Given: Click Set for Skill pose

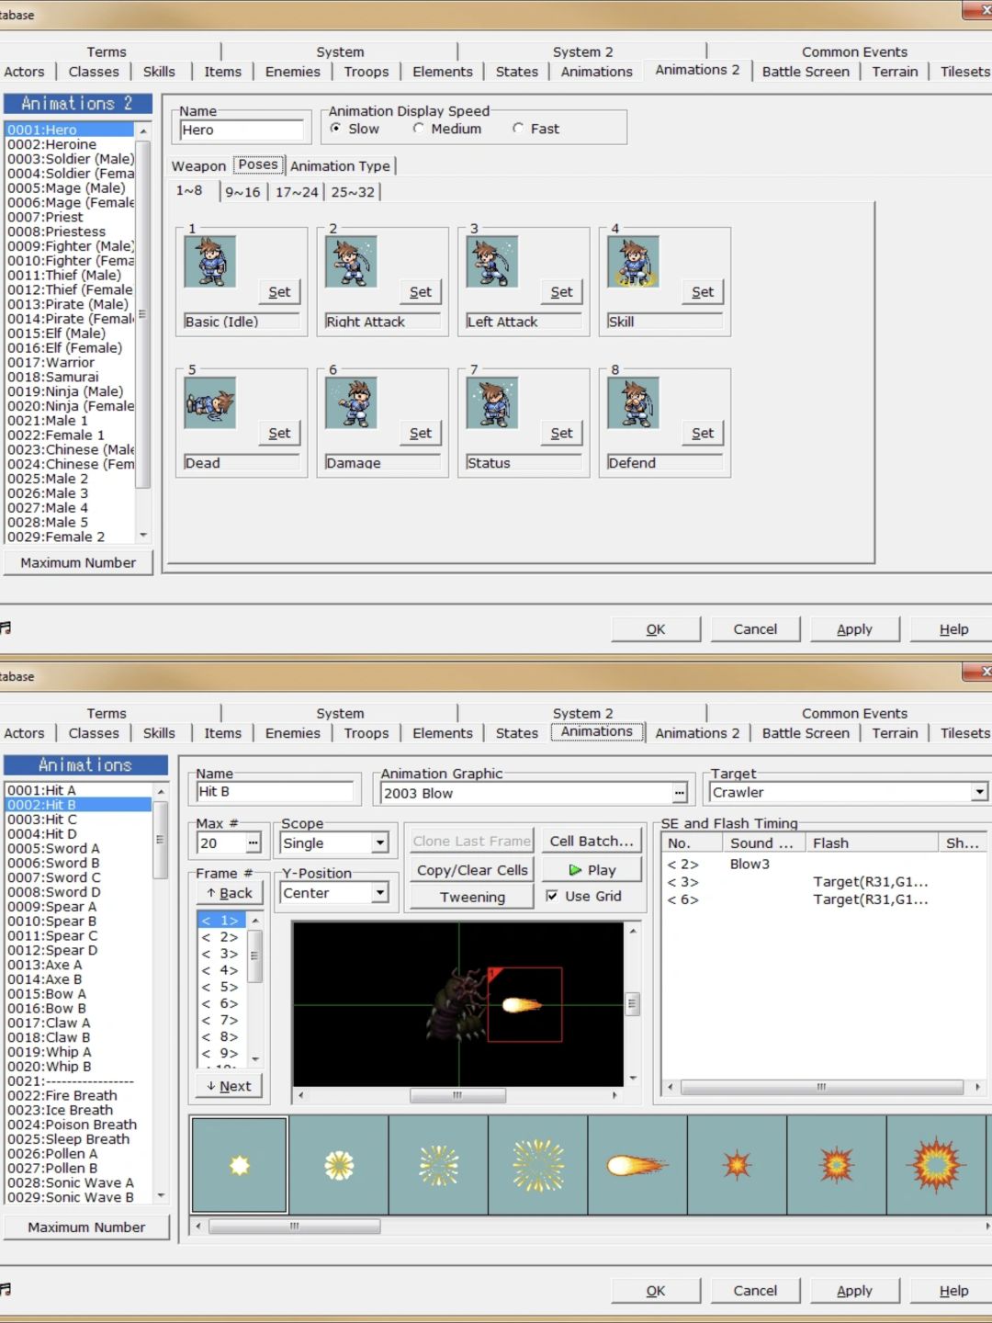Looking at the screenshot, I should point(703,292).
